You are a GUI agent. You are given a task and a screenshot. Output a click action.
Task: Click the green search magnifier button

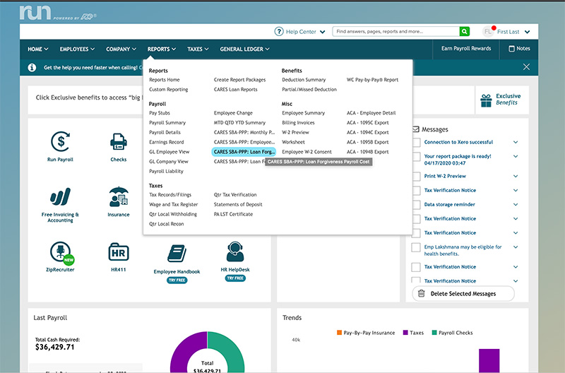pyautogui.click(x=465, y=31)
